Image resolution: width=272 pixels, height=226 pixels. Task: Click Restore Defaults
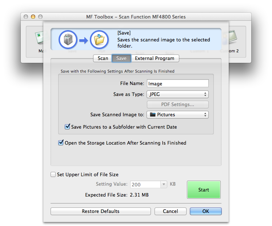click(101, 211)
